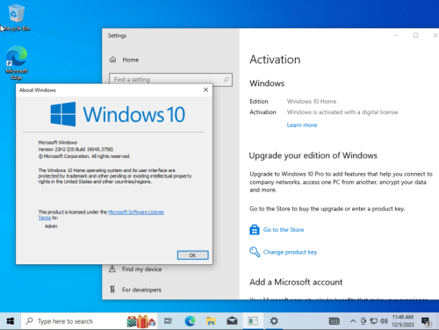Click the Add a Microsoft account heading
Viewport: 439px width, 330px height.
click(x=296, y=282)
